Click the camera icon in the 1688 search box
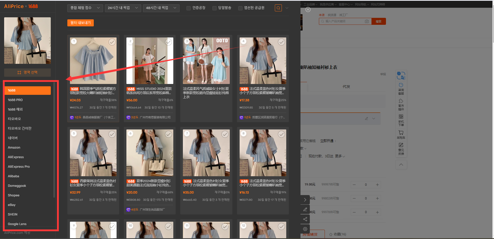This screenshot has height=239, width=494. (367, 21)
